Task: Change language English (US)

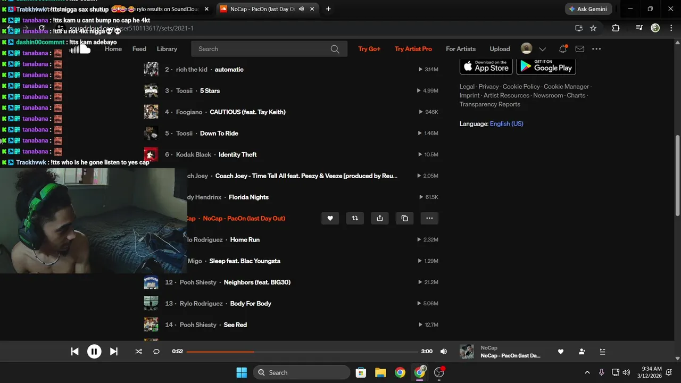Action: pyautogui.click(x=506, y=124)
